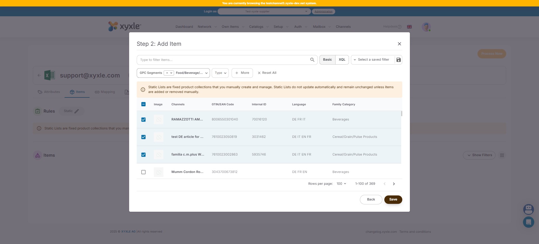Open the GPC Segments operator dropdown

click(169, 73)
